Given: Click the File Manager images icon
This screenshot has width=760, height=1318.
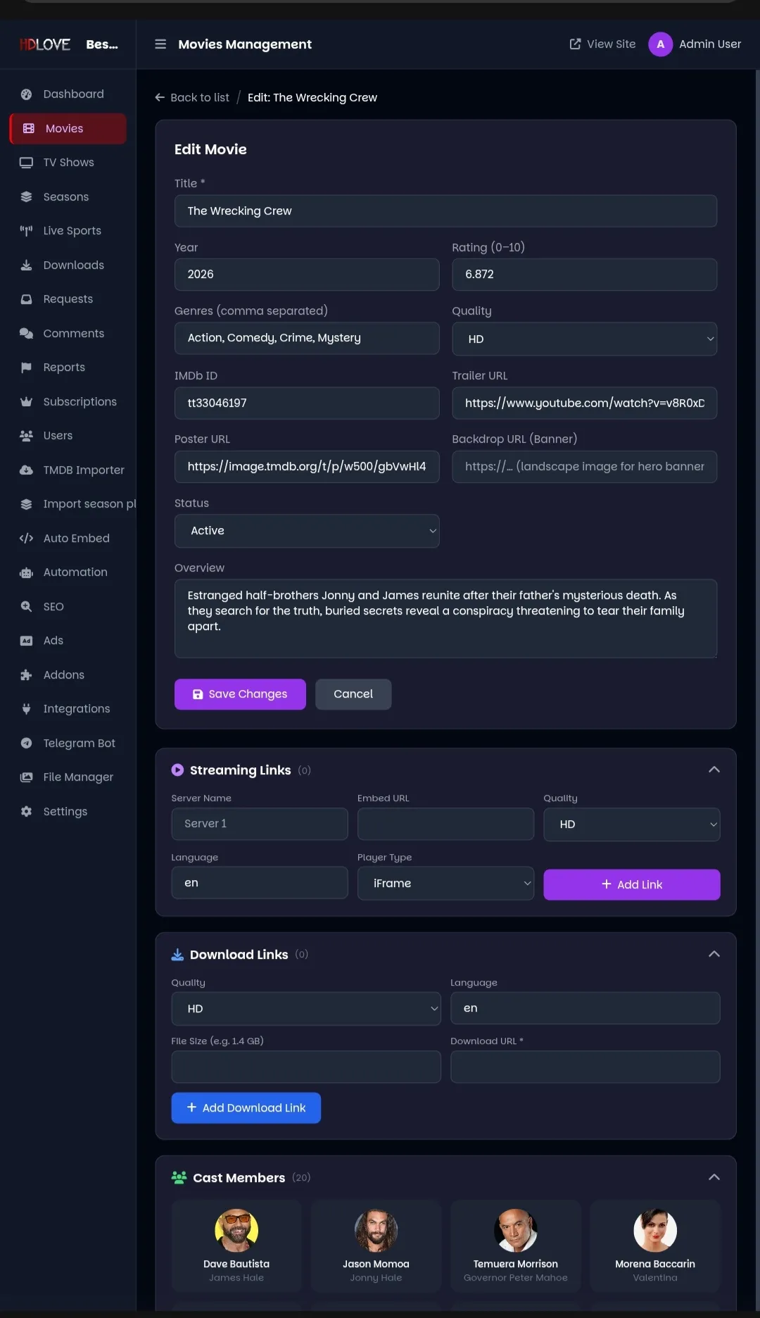Looking at the screenshot, I should (x=26, y=777).
